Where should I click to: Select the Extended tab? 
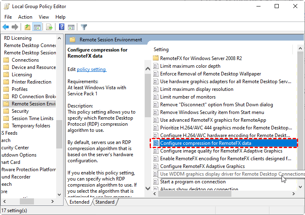click(79, 202)
